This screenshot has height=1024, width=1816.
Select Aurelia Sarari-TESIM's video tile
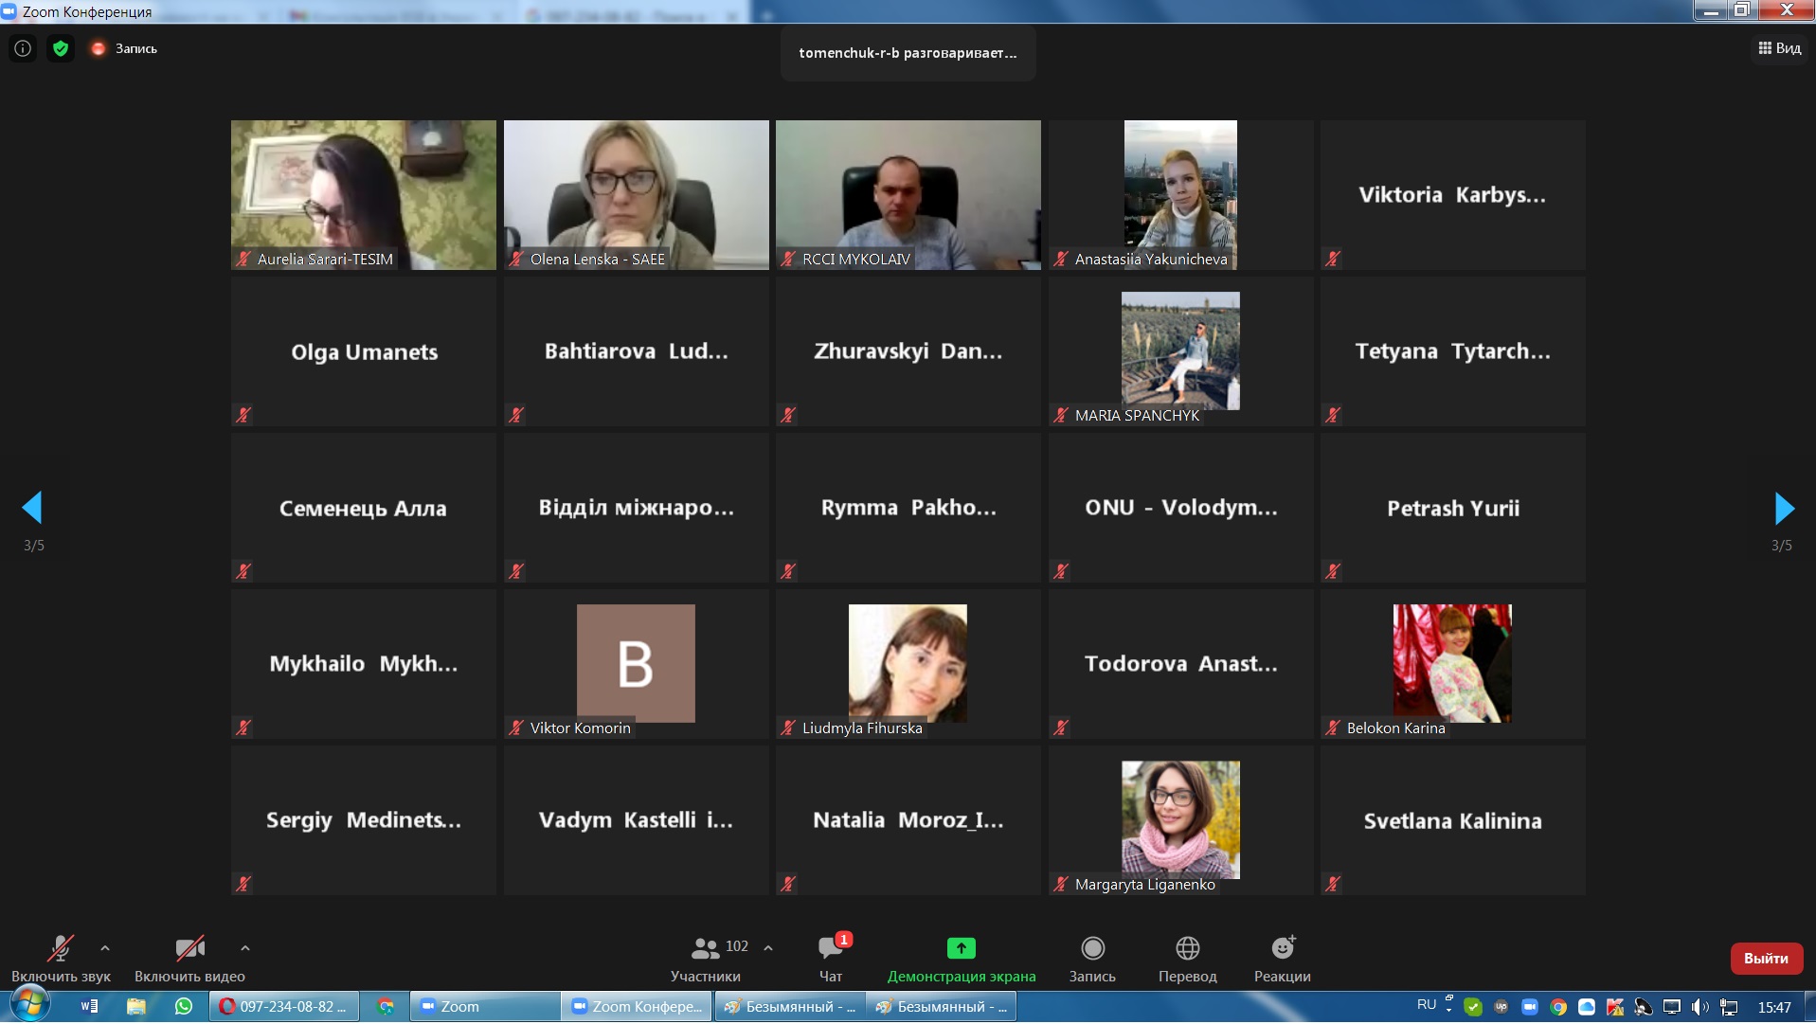[x=364, y=195]
